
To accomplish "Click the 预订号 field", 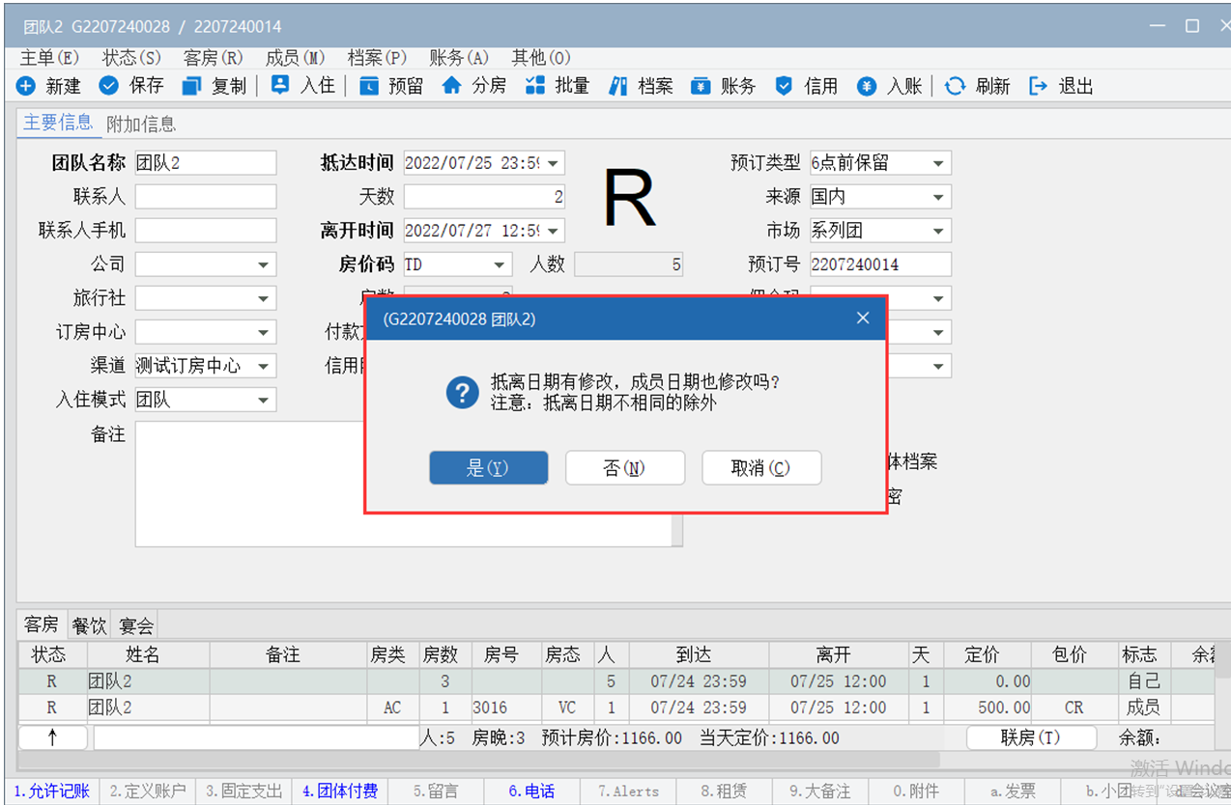I will point(880,264).
